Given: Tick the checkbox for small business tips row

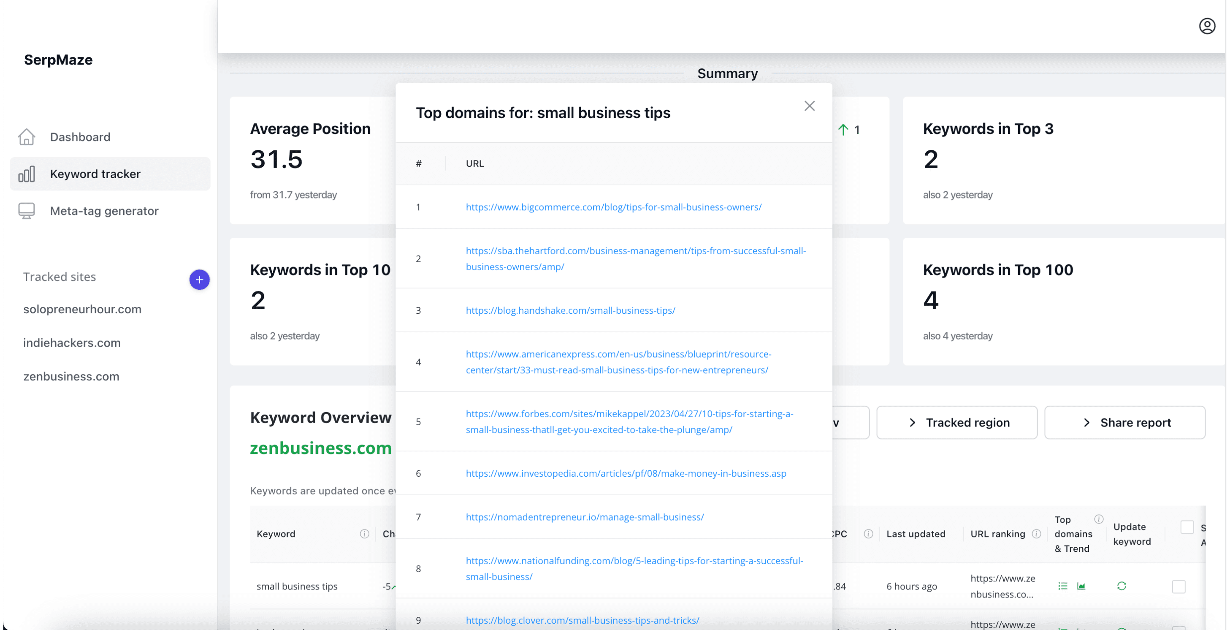Looking at the screenshot, I should [1179, 586].
